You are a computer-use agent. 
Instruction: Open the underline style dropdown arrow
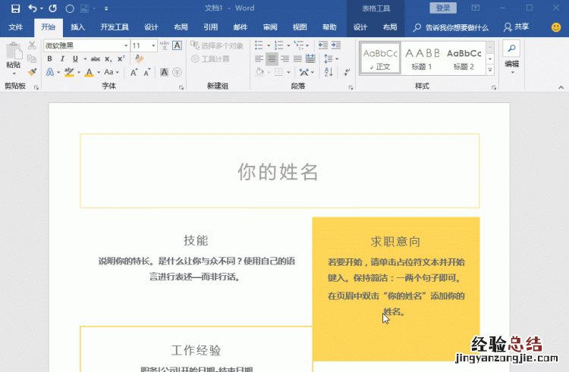coord(85,58)
